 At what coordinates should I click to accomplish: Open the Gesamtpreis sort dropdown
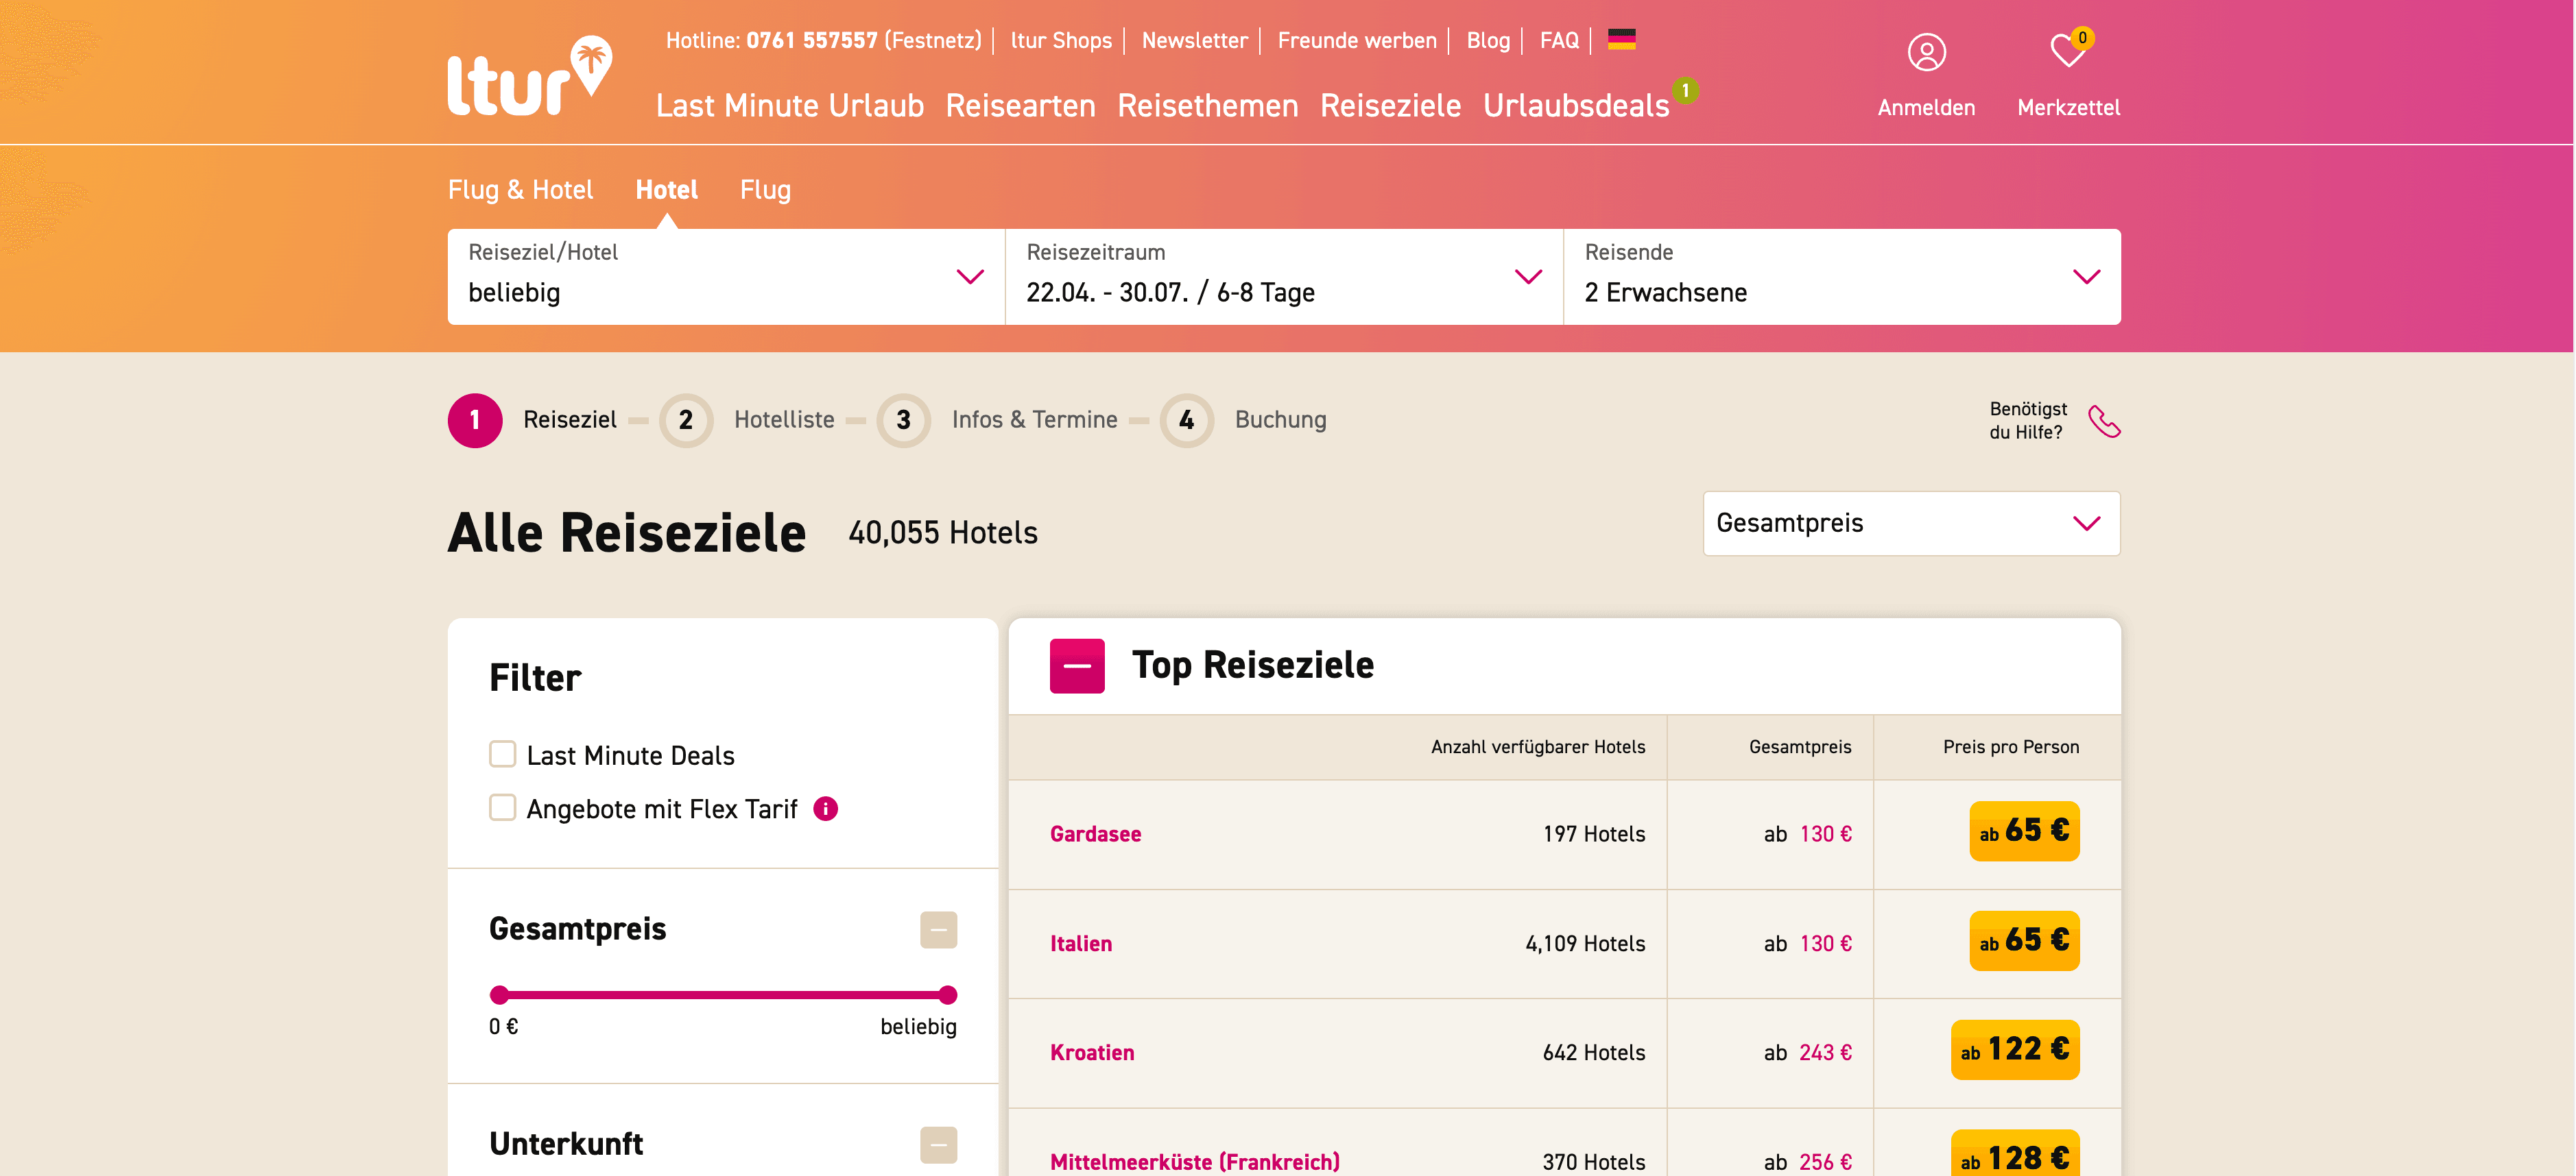click(x=1910, y=523)
